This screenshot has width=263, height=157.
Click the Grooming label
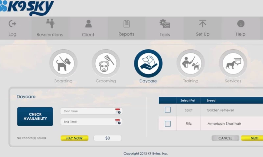(x=106, y=81)
